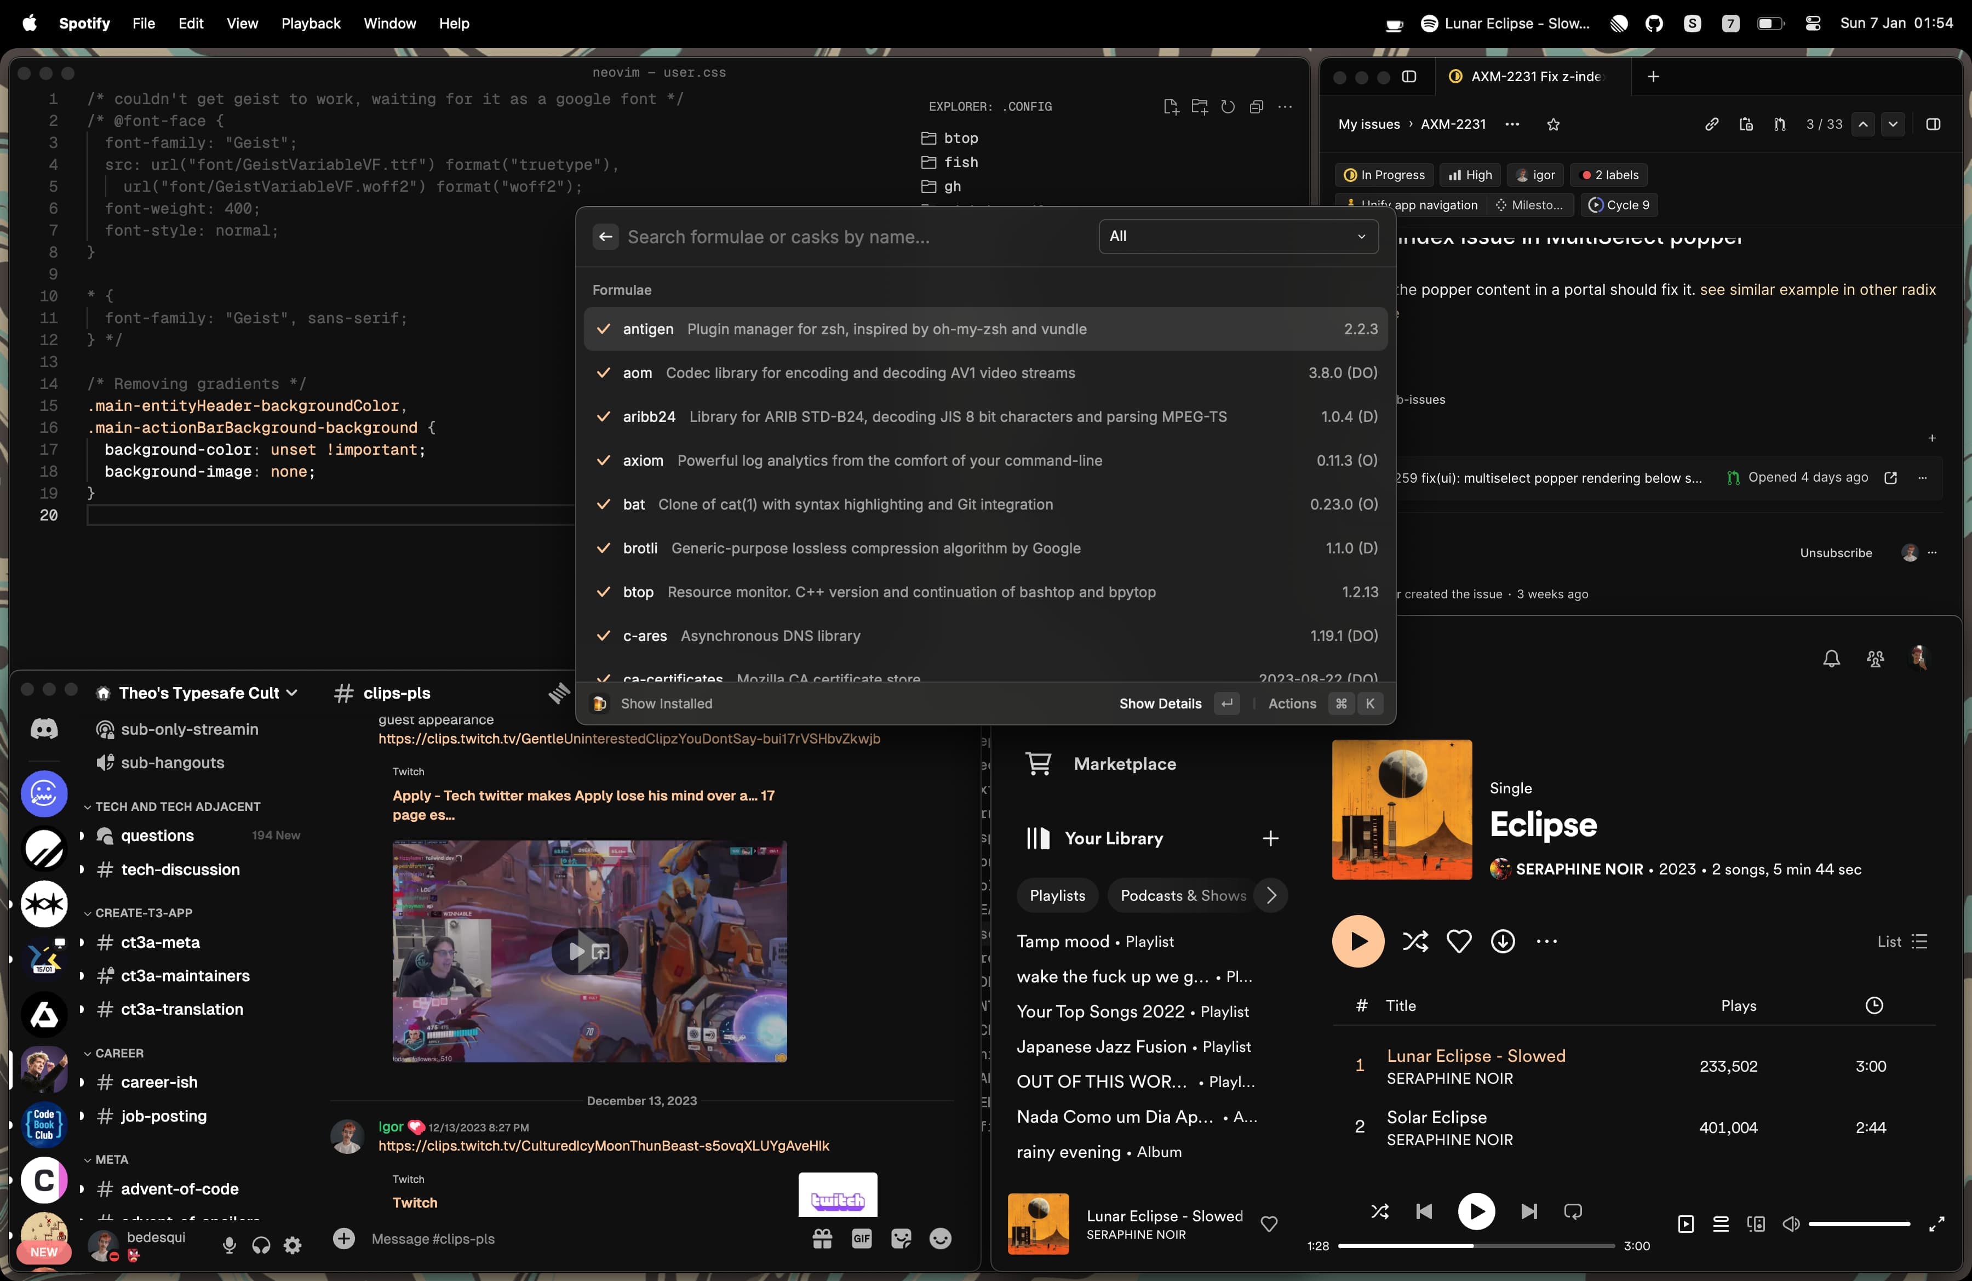Click Show Details button in Homebrew search

tap(1160, 703)
